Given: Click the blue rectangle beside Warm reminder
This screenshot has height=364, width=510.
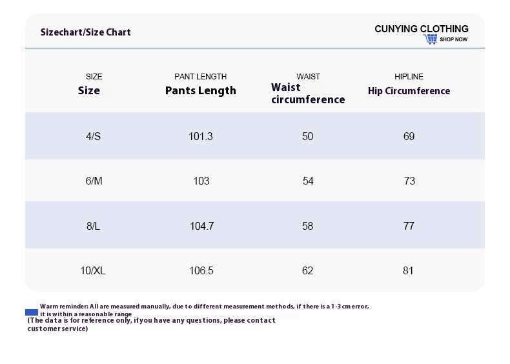Looking at the screenshot, I should click(32, 312).
